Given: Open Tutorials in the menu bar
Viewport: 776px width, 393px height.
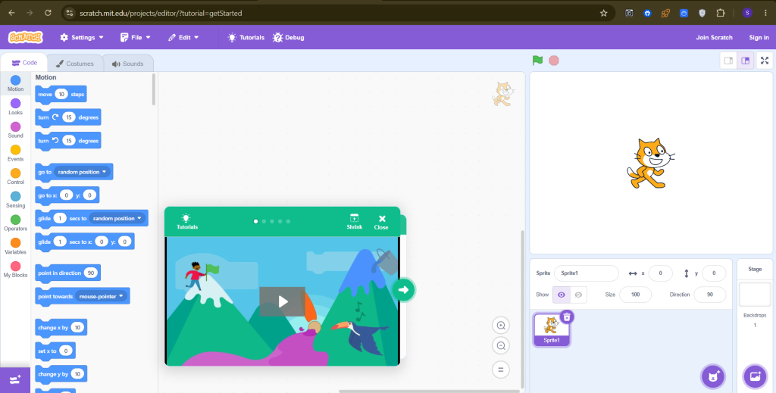Looking at the screenshot, I should [246, 38].
